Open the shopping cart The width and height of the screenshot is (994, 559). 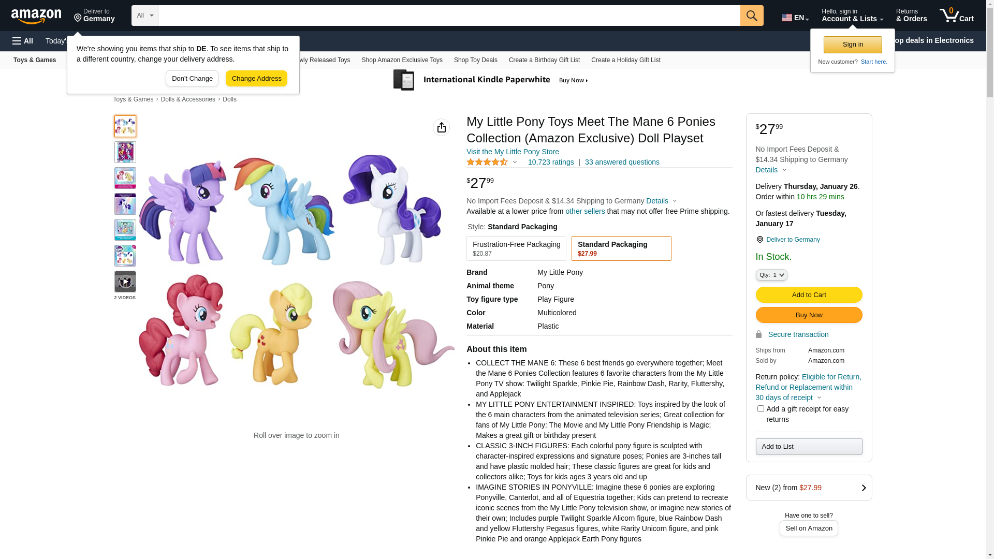tap(957, 16)
